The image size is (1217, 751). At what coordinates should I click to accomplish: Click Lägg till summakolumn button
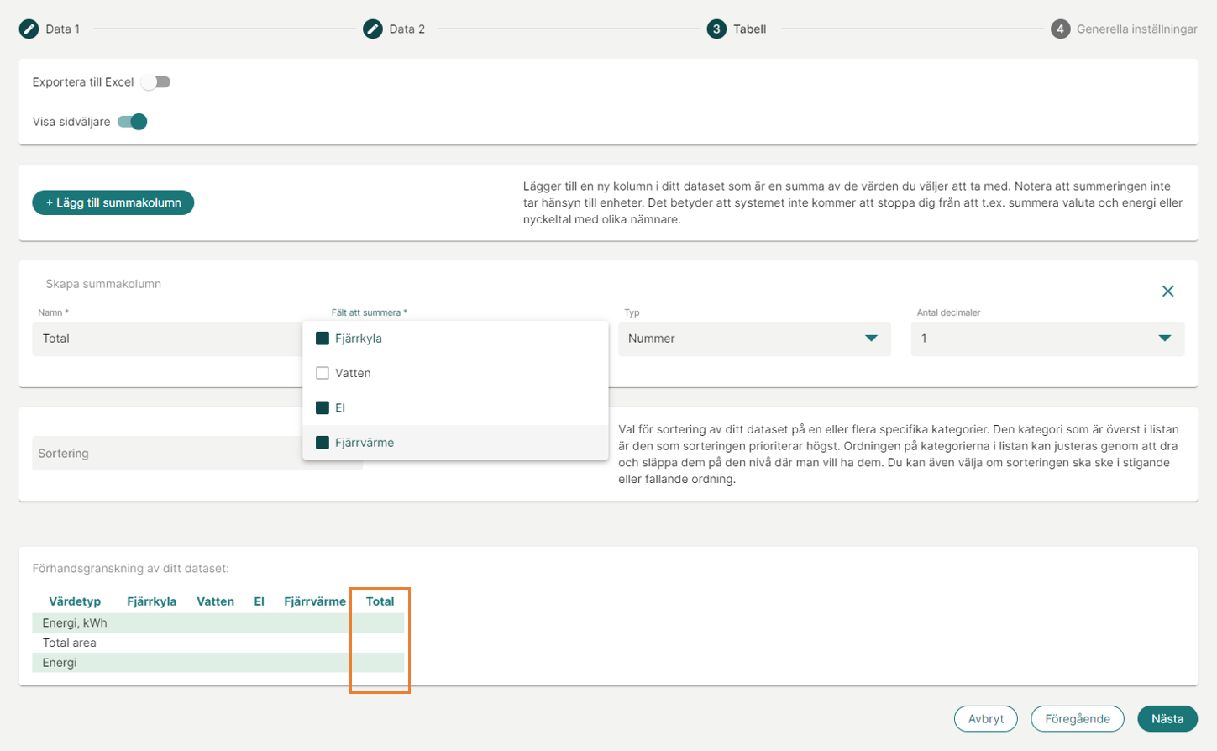click(113, 202)
